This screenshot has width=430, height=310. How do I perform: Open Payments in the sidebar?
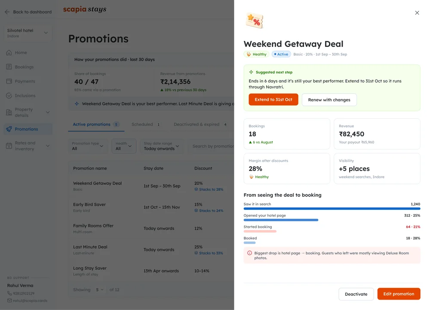click(x=28, y=81)
